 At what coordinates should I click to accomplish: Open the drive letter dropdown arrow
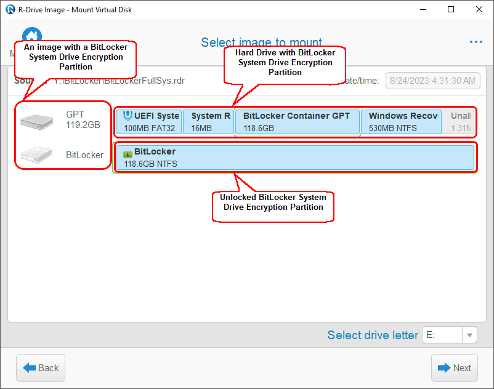[x=469, y=335]
